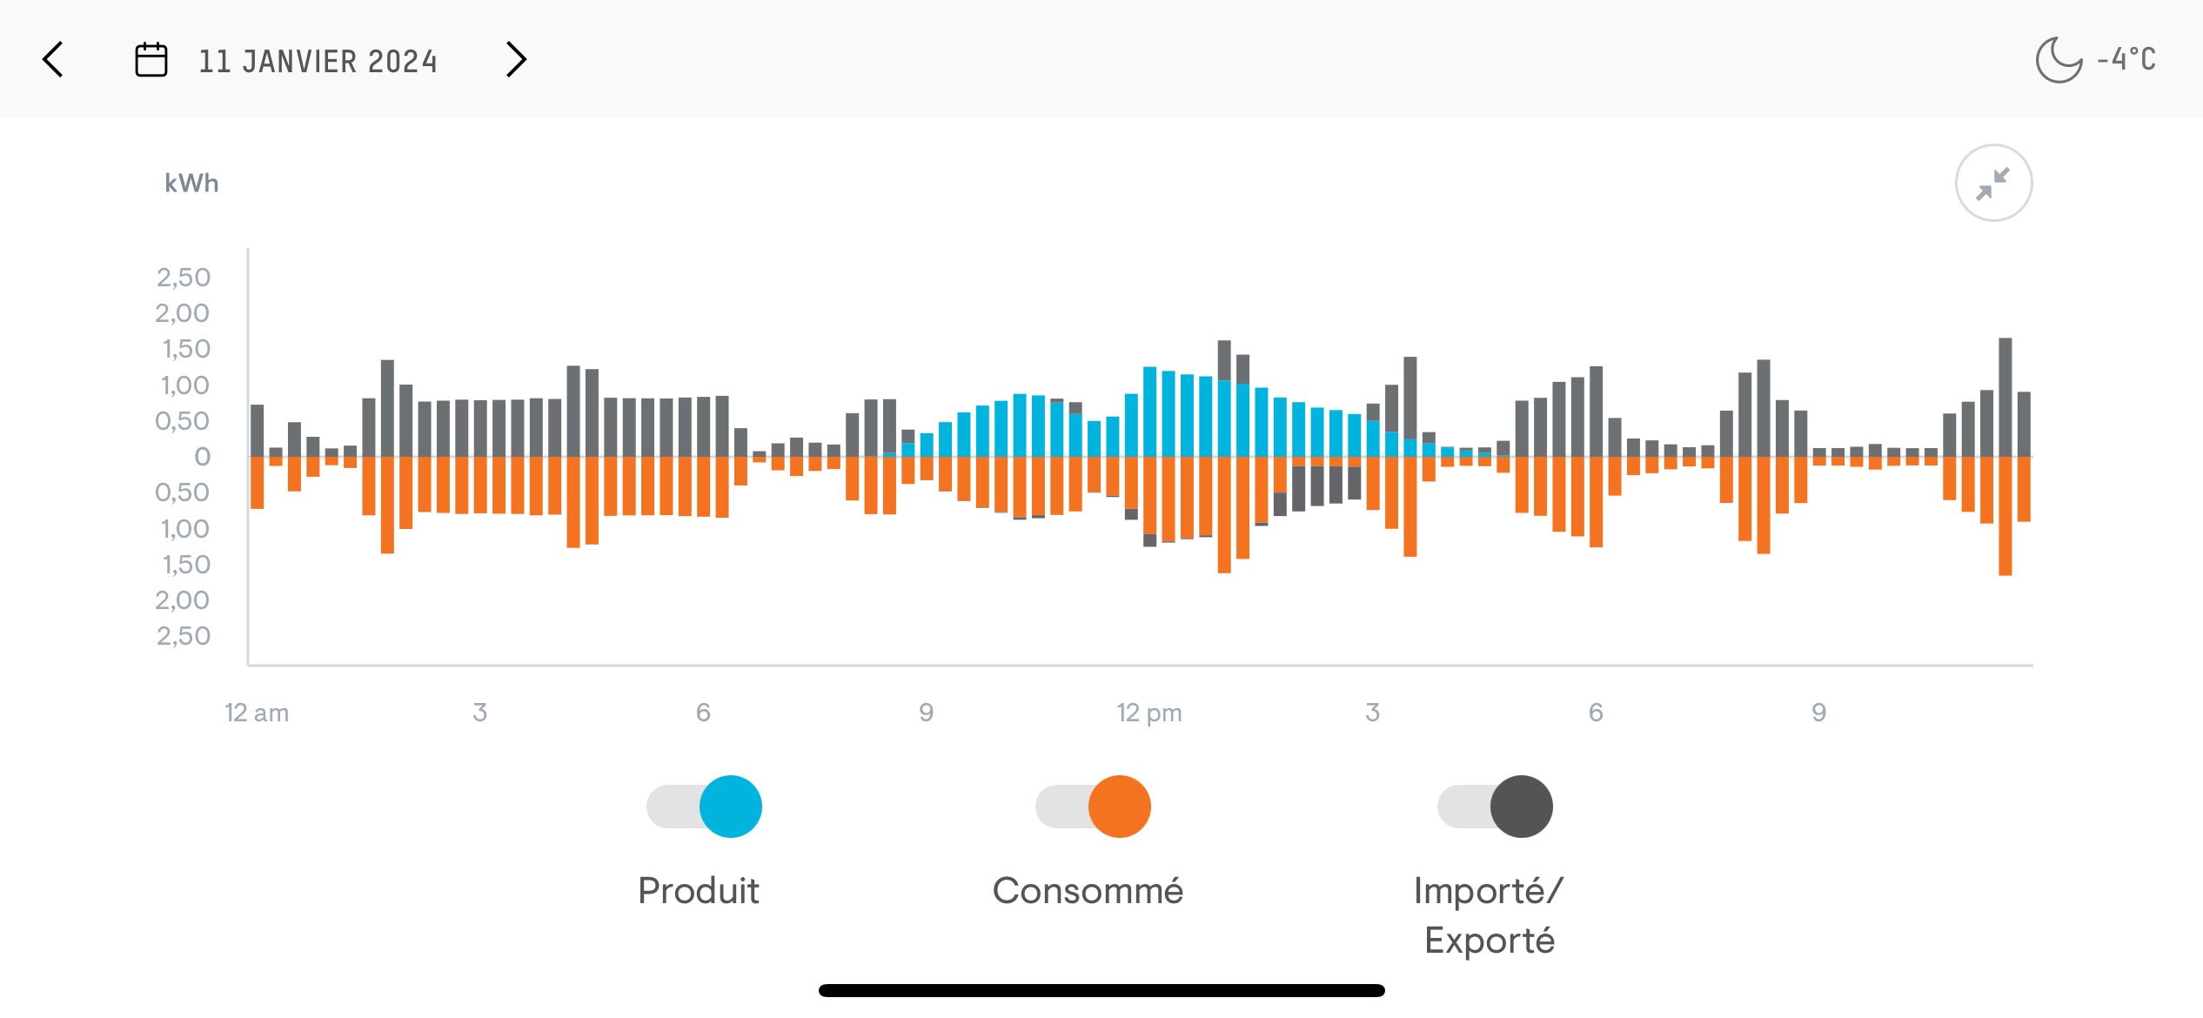The height and width of the screenshot is (1018, 2203).
Task: Tap the kWh axis unit label
Action: (x=192, y=184)
